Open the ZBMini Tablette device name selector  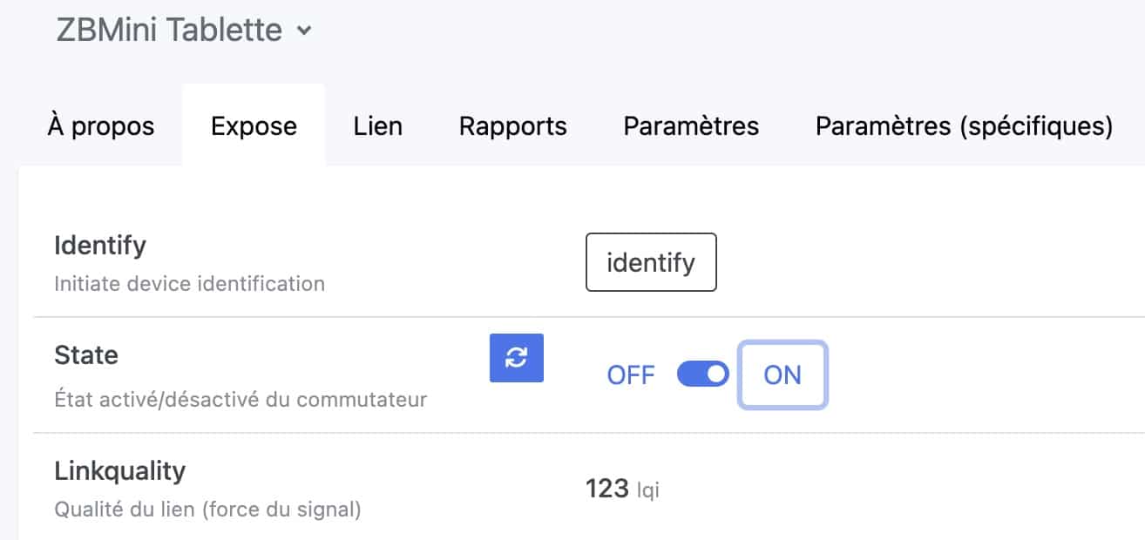[183, 30]
